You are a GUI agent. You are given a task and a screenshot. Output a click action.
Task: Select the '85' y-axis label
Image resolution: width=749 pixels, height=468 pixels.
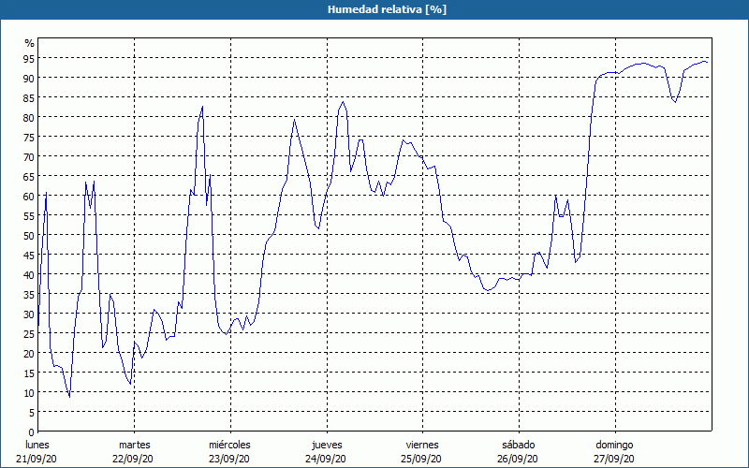tap(29, 98)
